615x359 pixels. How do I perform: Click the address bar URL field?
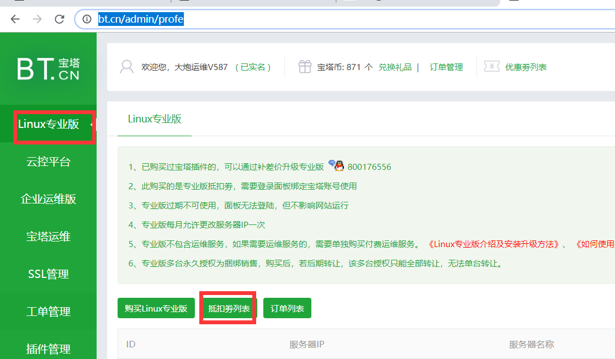345,19
